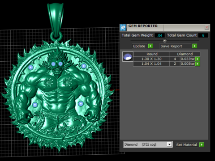Close the Gem Reporter panel
The image size is (215, 161).
click(x=206, y=27)
